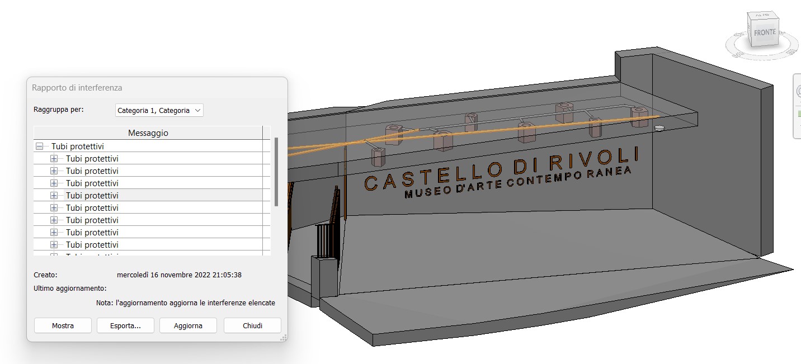Viewport: 801px width, 364px height.
Task: Expand the highlighted Tubi protettivi row
Action: [54, 196]
